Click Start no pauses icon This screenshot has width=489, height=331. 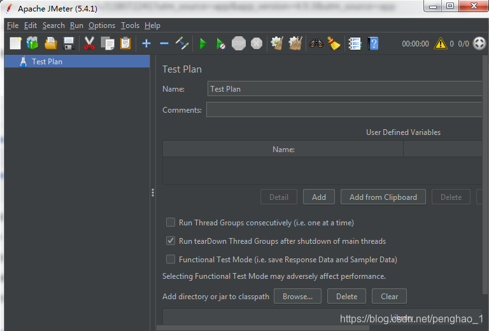point(220,44)
